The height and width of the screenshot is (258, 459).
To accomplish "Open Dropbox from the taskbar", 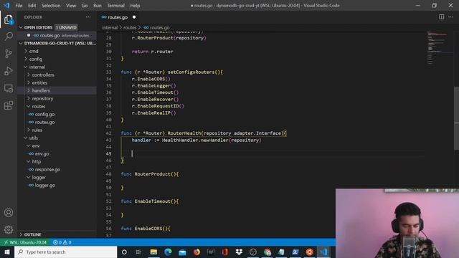I will click(239, 252).
